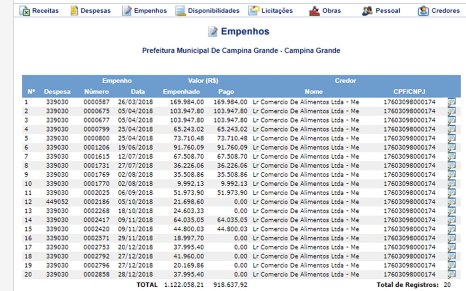Open the Credores menu
The width and height of the screenshot is (466, 291).
click(x=446, y=11)
